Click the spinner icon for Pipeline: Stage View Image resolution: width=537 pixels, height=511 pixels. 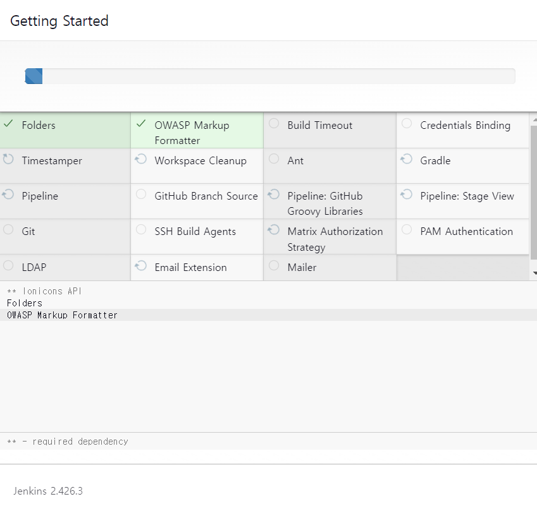point(407,195)
